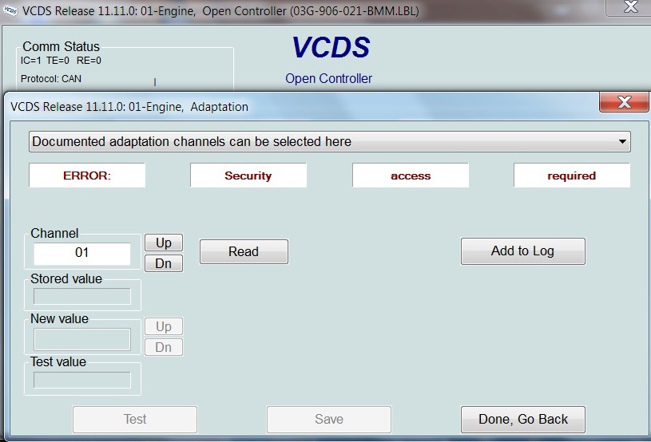
Task: Open the documented adaptation channels dropdown
Action: [x=329, y=142]
